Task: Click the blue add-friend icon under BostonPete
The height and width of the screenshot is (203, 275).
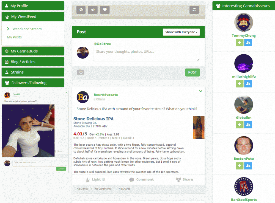Action: [248, 166]
